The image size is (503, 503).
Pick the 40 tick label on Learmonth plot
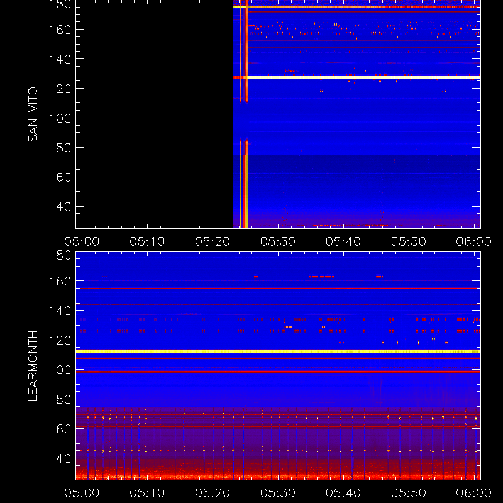[64, 458]
